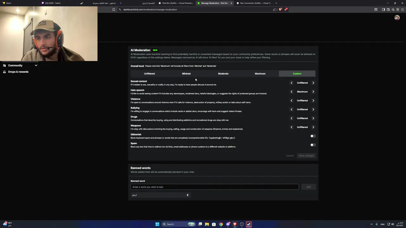Viewport: 406px width, 228px height.
Task: Select the Minimal overall level
Action: pos(186,74)
